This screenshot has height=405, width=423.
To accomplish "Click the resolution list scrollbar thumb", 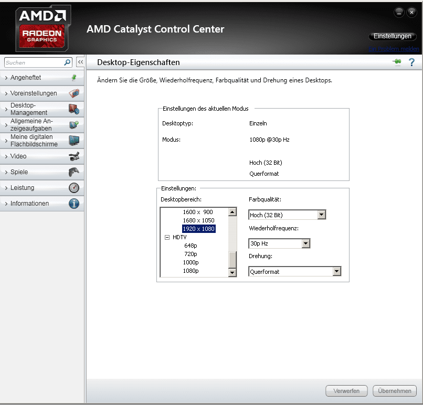I will click(x=232, y=260).
